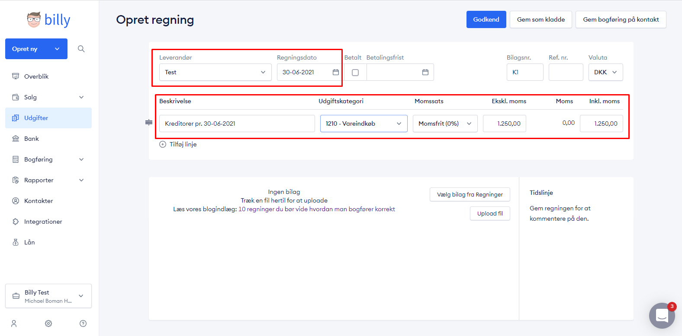
Task: Click the Salg wallet icon
Action: coord(16,97)
